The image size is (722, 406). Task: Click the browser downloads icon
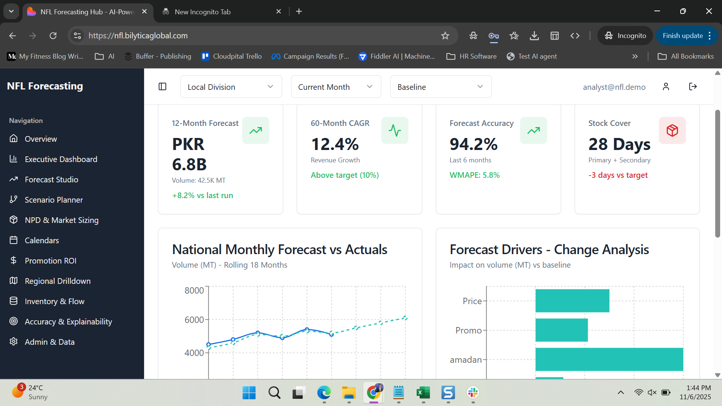(534, 36)
